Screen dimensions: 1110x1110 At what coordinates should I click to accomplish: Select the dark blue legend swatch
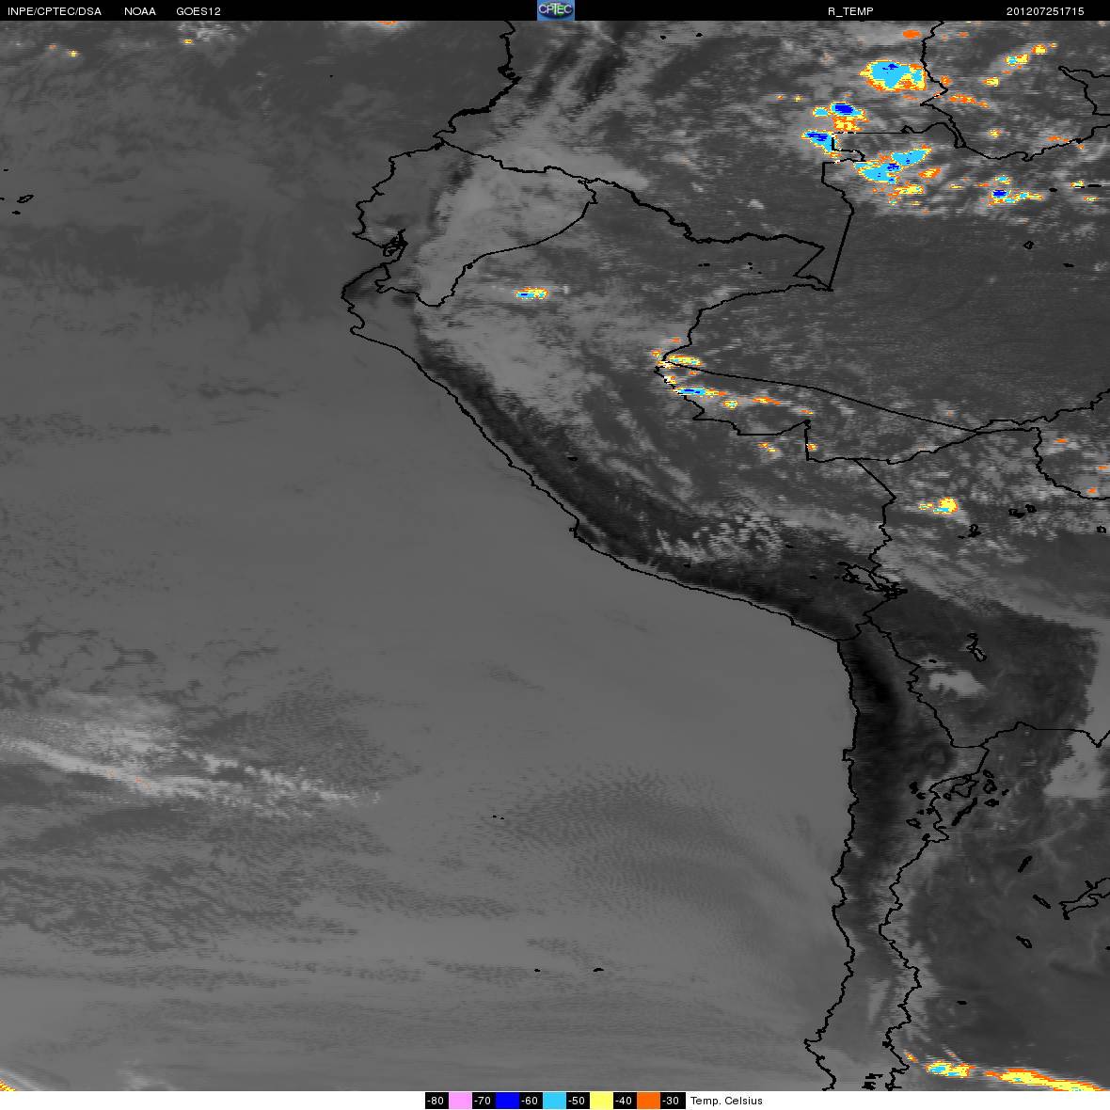[x=507, y=1101]
